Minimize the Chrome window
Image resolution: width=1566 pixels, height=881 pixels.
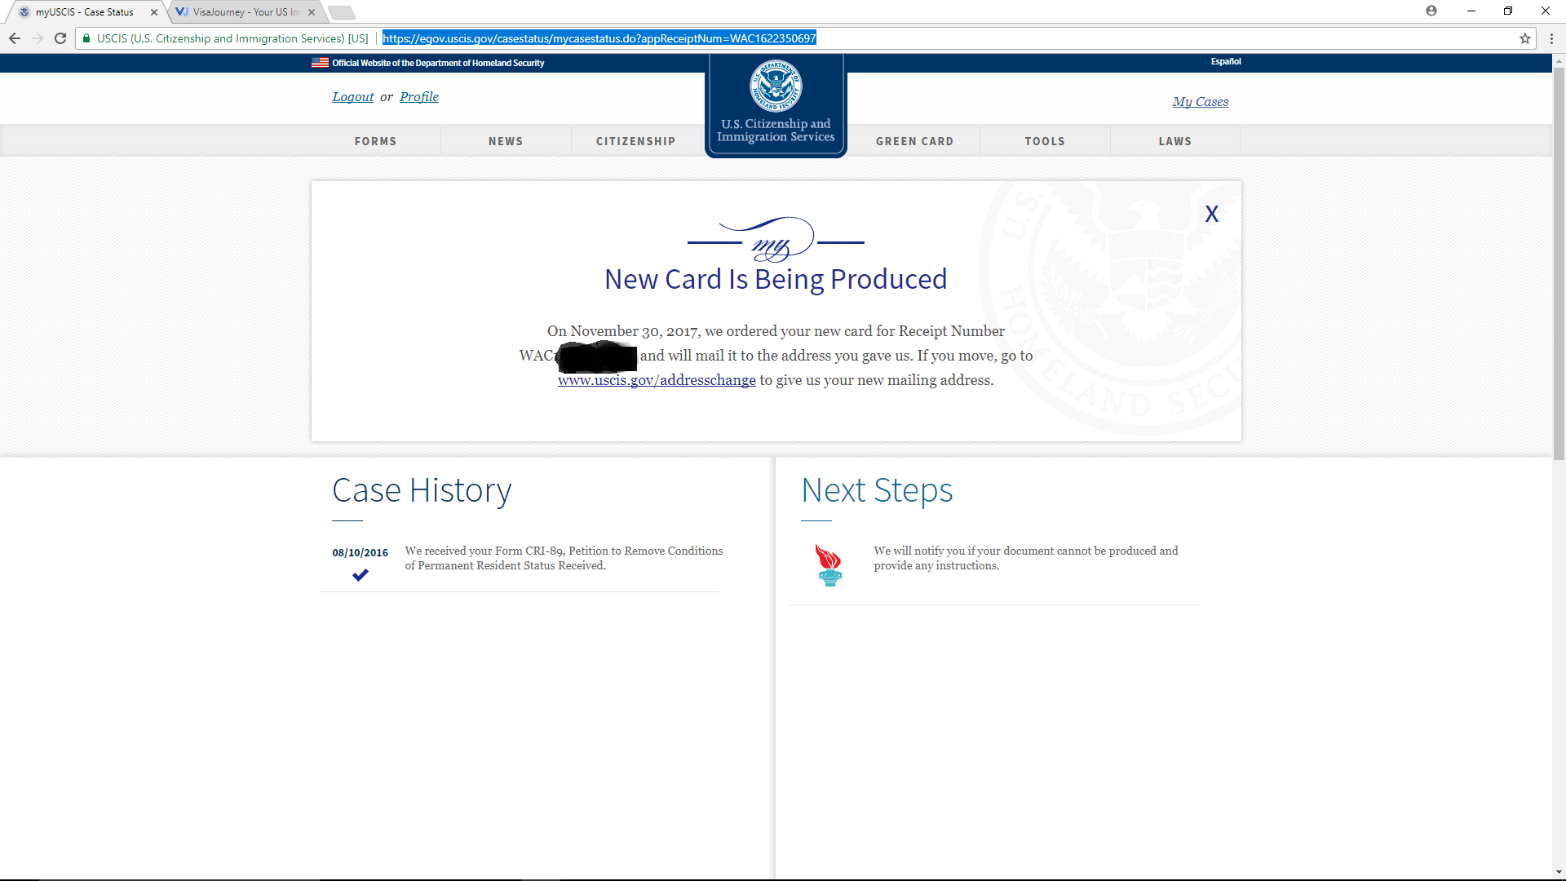1471,11
